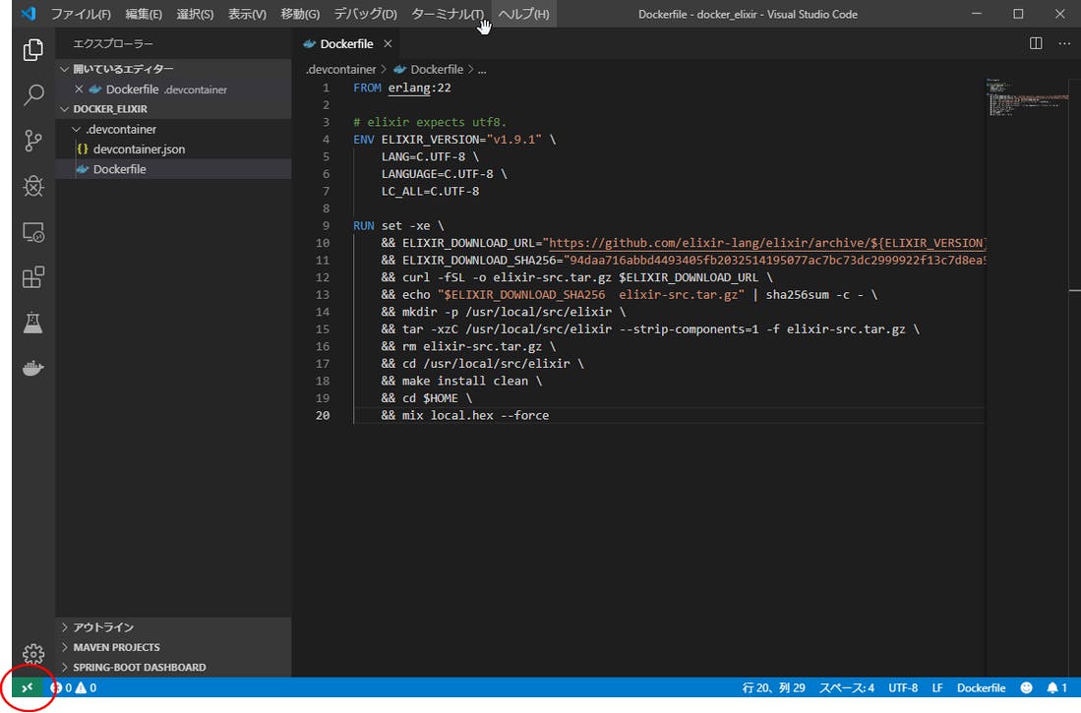Expand the SPRING-BOOT DASHBOARD section
This screenshot has height=713, width=1081.
click(139, 667)
